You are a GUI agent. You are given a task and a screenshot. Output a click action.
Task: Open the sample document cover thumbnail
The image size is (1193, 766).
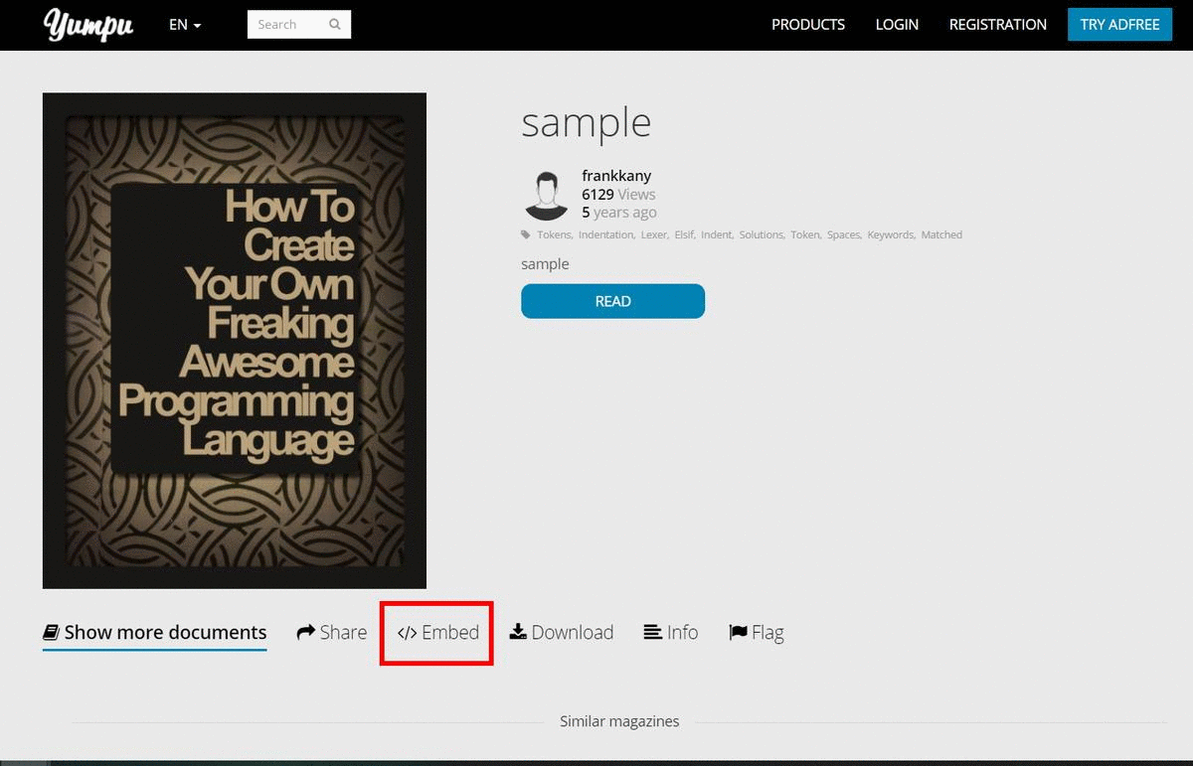click(235, 341)
